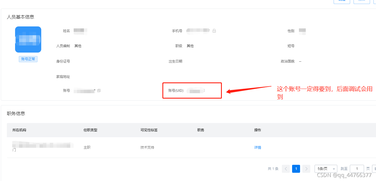Click the 操作 column header
This screenshot has height=181, width=376.
257,130
